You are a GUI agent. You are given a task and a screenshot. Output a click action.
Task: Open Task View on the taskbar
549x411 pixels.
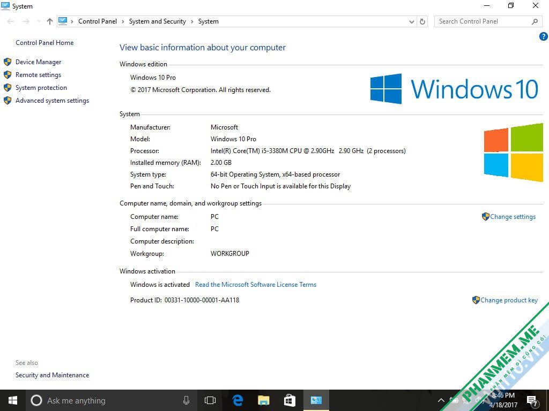click(x=210, y=400)
